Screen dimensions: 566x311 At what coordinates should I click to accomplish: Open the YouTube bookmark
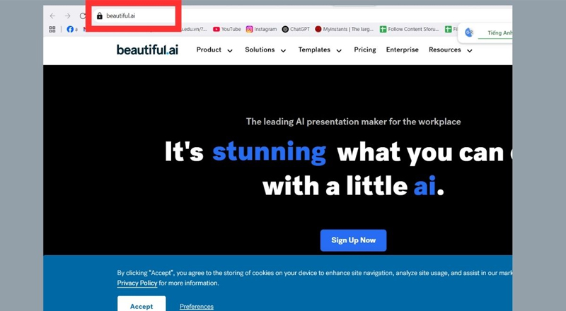point(227,29)
